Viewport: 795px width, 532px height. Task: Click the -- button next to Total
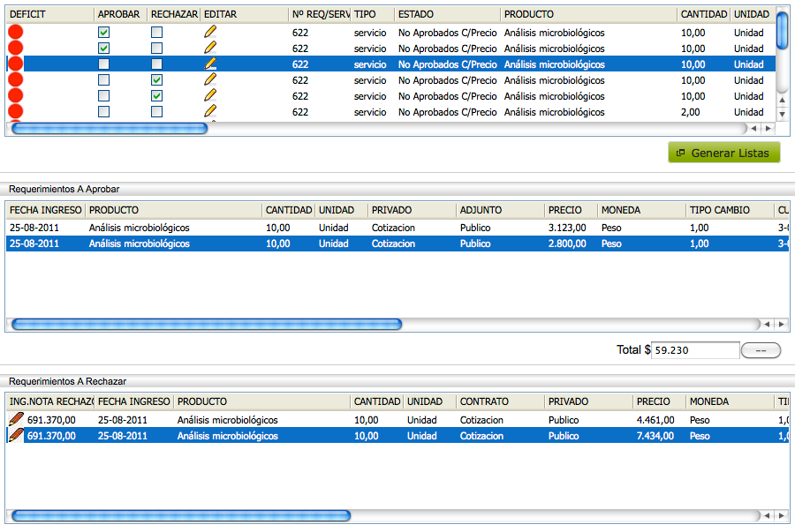[761, 350]
